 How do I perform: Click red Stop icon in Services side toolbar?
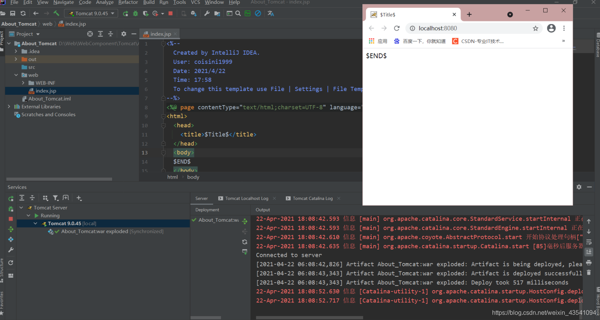tap(11, 219)
